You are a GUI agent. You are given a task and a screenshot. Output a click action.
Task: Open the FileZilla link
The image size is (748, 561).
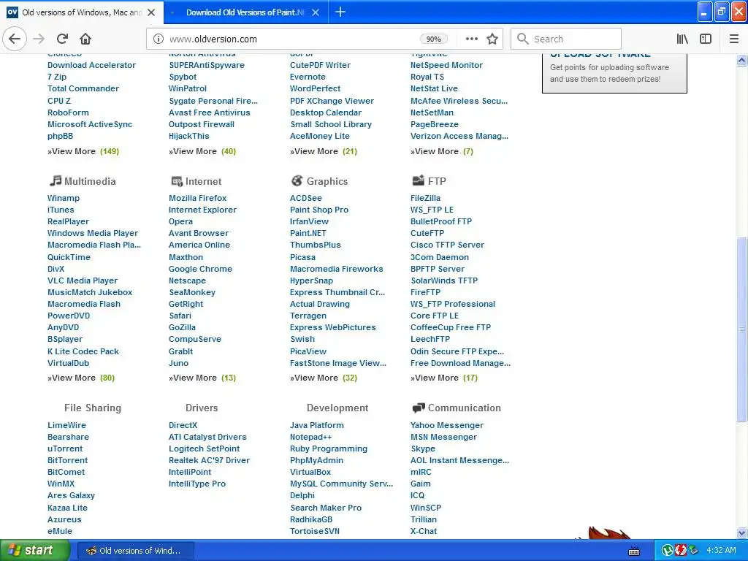(x=426, y=198)
